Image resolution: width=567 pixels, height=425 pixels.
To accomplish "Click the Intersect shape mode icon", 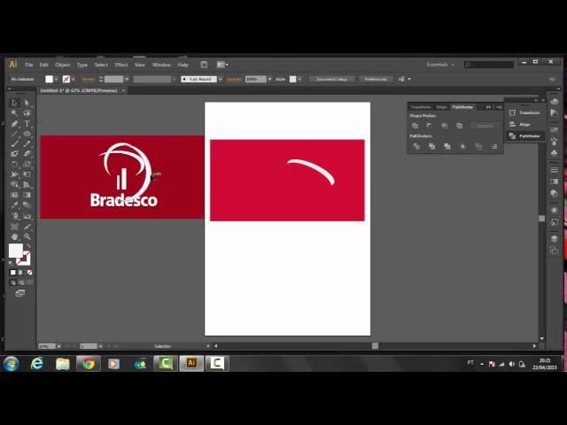I will 445,126.
